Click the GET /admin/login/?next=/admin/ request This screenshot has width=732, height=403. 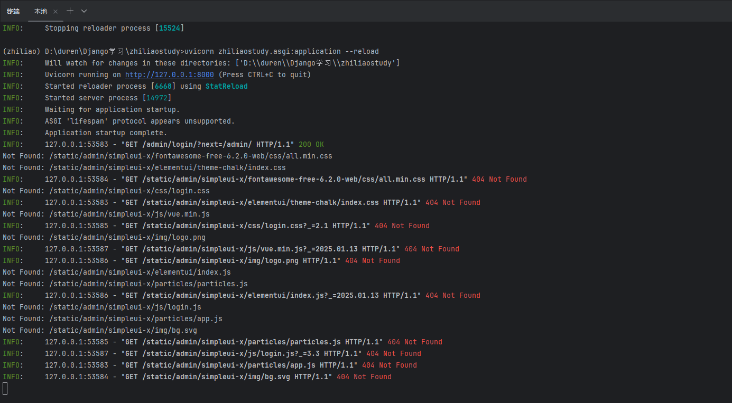(208, 144)
